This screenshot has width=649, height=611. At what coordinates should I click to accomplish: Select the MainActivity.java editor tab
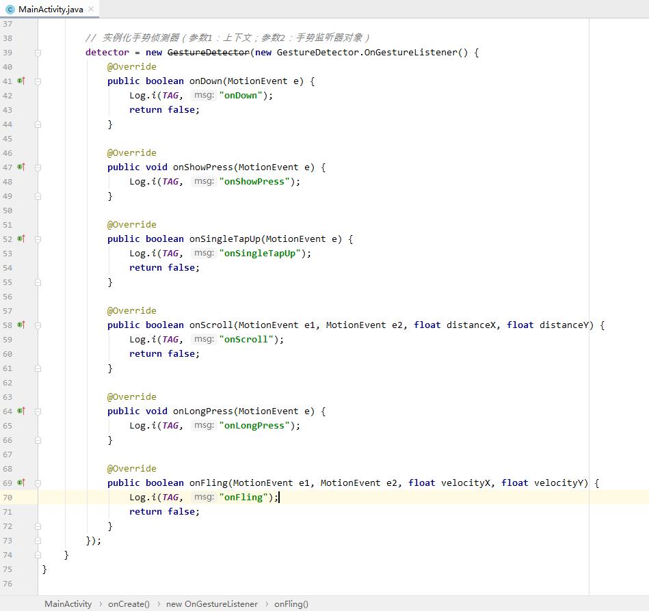point(50,9)
